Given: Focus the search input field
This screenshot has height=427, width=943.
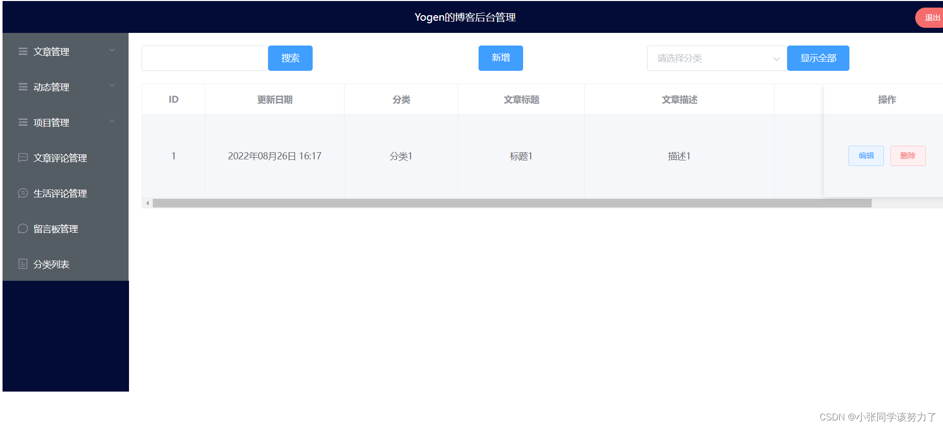Looking at the screenshot, I should click(205, 58).
